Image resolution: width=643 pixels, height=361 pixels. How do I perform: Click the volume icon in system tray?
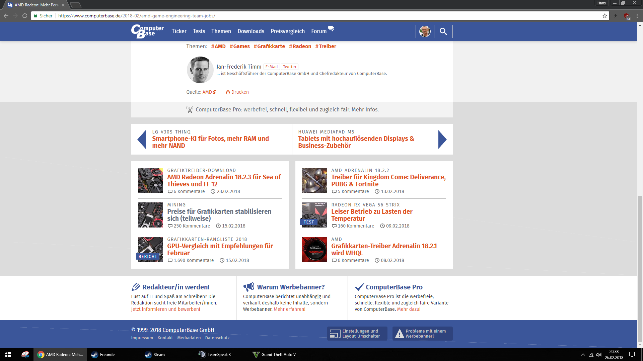pos(599,355)
